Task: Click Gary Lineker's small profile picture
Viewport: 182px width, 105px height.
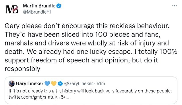Action: [x=11, y=83]
